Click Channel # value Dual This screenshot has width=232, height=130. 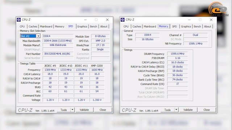(195, 35)
